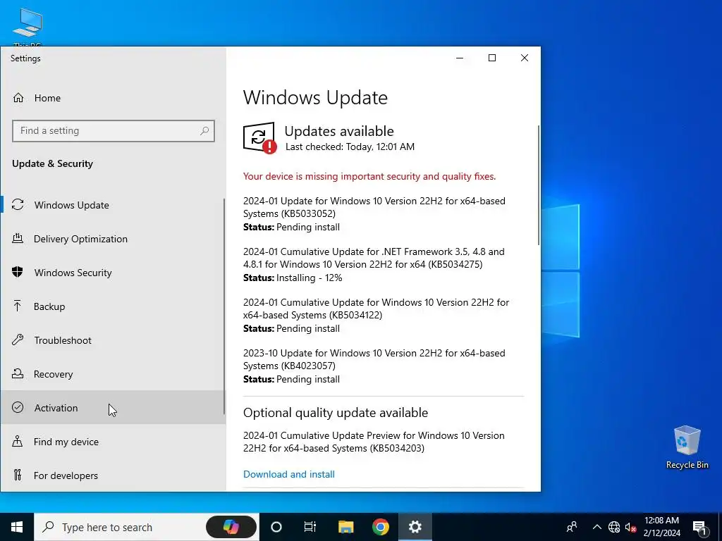
Task: Open the taskbar clock showing 12:08 AM
Action: point(661,527)
